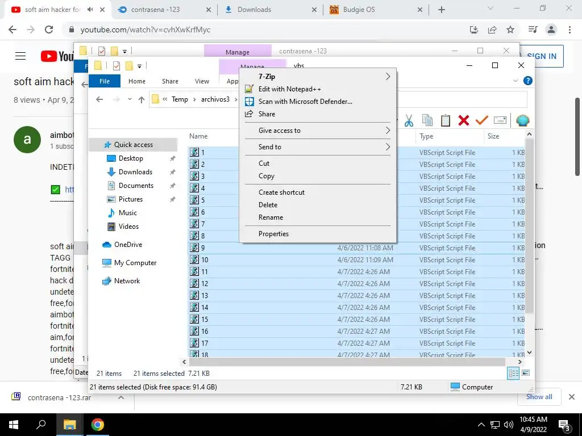Click the Share icon in context menu
Viewport: 582px width, 436px height.
pyautogui.click(x=249, y=114)
